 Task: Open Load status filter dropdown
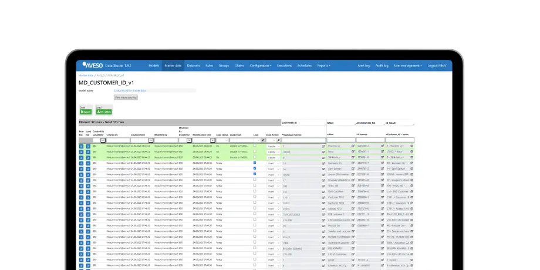coord(222,140)
